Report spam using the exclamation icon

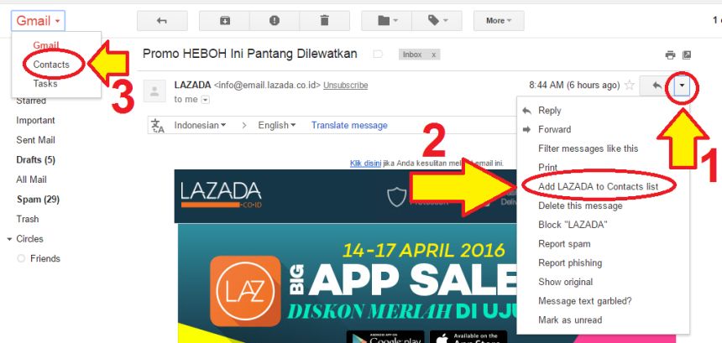click(x=275, y=21)
